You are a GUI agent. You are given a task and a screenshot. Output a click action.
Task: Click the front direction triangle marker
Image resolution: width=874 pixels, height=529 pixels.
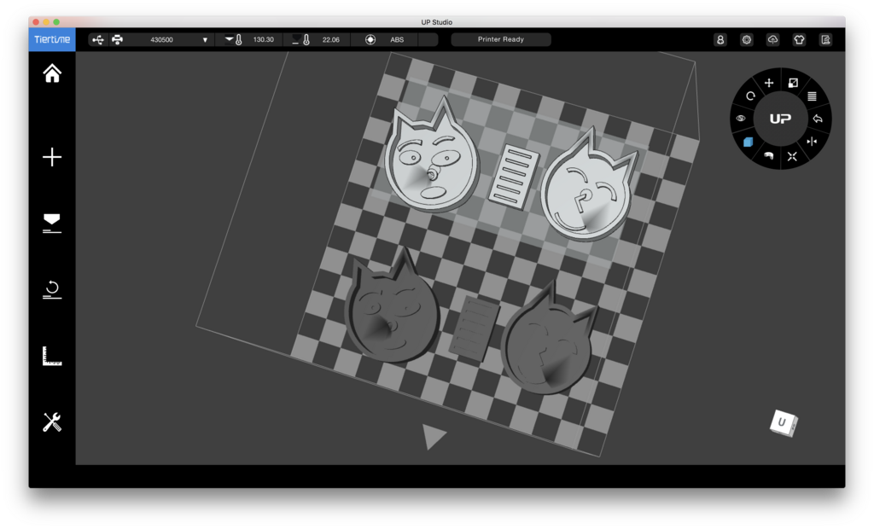(433, 435)
